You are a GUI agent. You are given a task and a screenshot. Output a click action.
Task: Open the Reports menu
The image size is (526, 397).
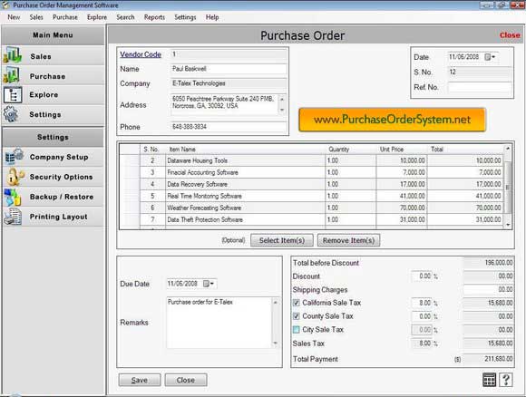(x=154, y=17)
